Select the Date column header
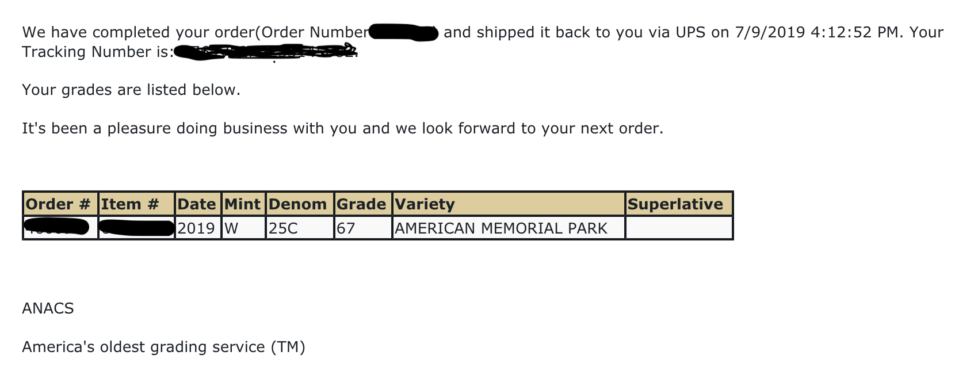 [x=197, y=204]
